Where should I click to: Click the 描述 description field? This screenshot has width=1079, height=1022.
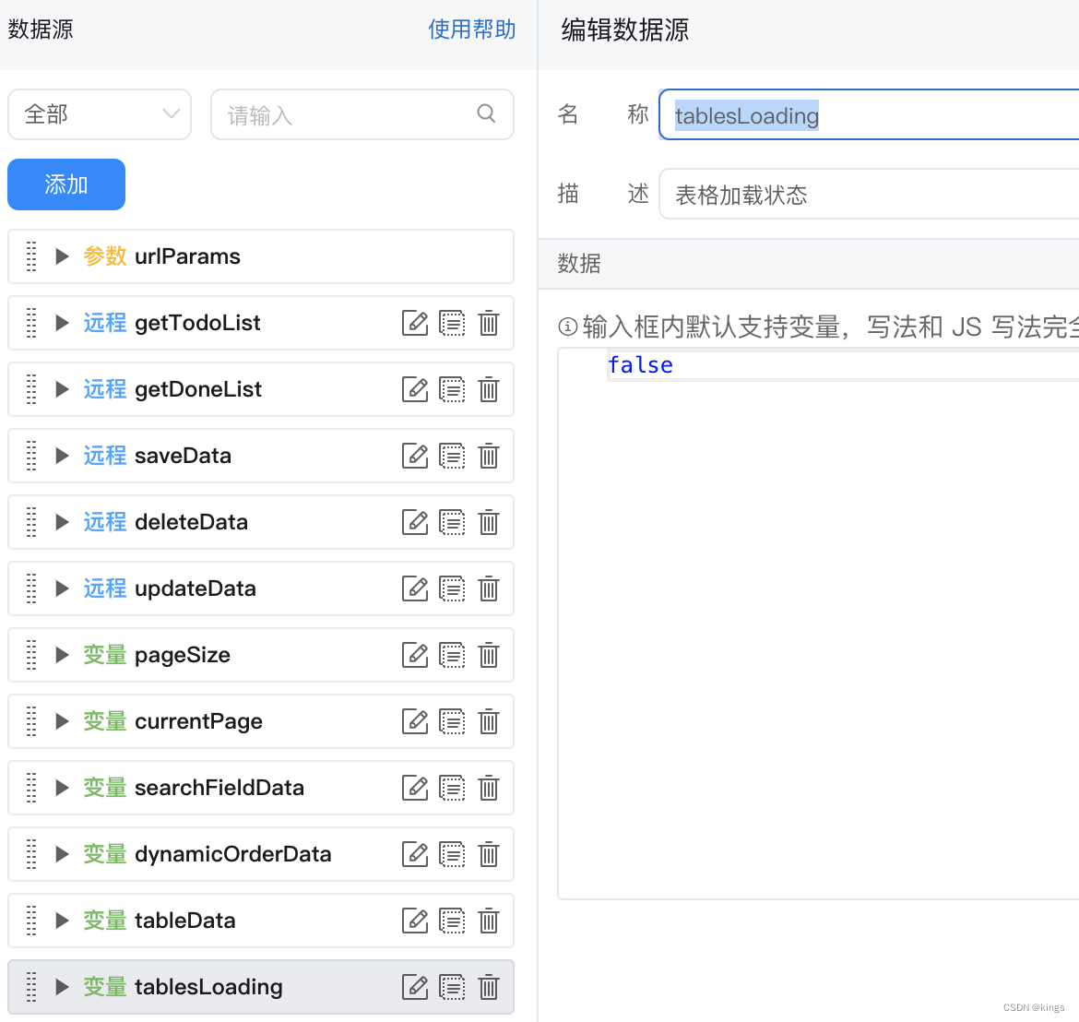[867, 195]
